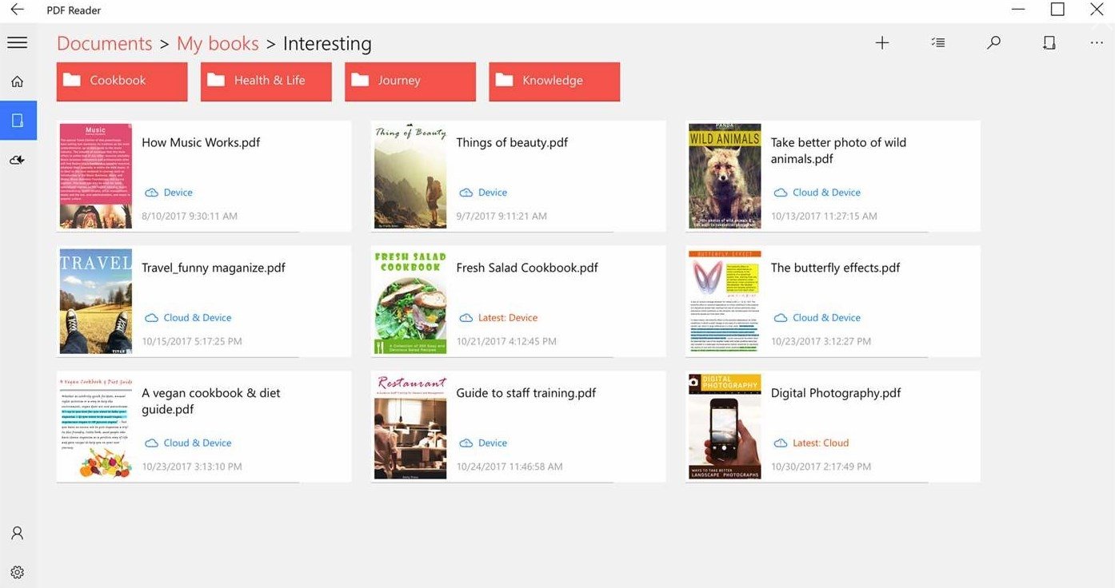
Task: Click cloud icon on Digital Photography card
Action: 780,443
